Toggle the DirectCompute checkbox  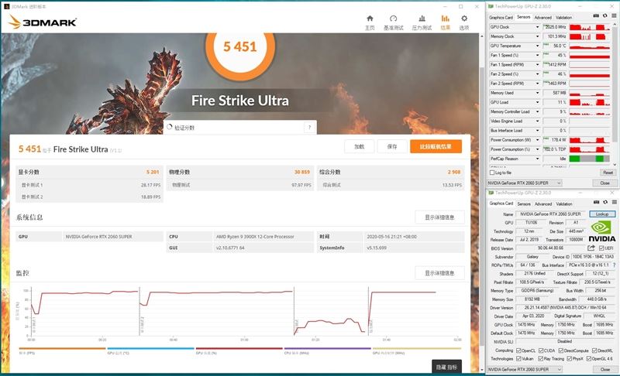pos(560,350)
